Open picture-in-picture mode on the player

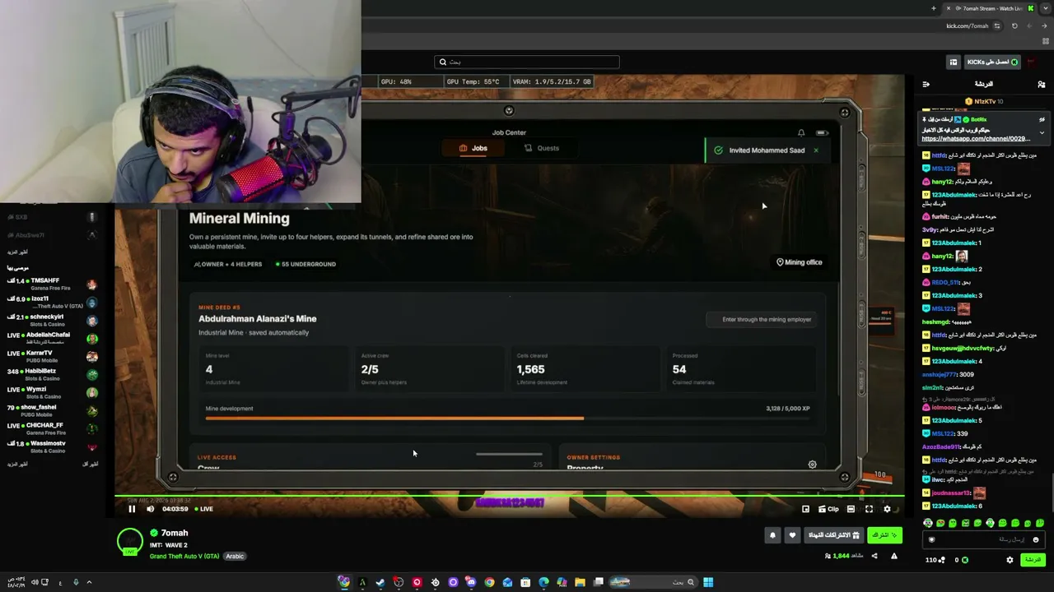tap(805, 509)
